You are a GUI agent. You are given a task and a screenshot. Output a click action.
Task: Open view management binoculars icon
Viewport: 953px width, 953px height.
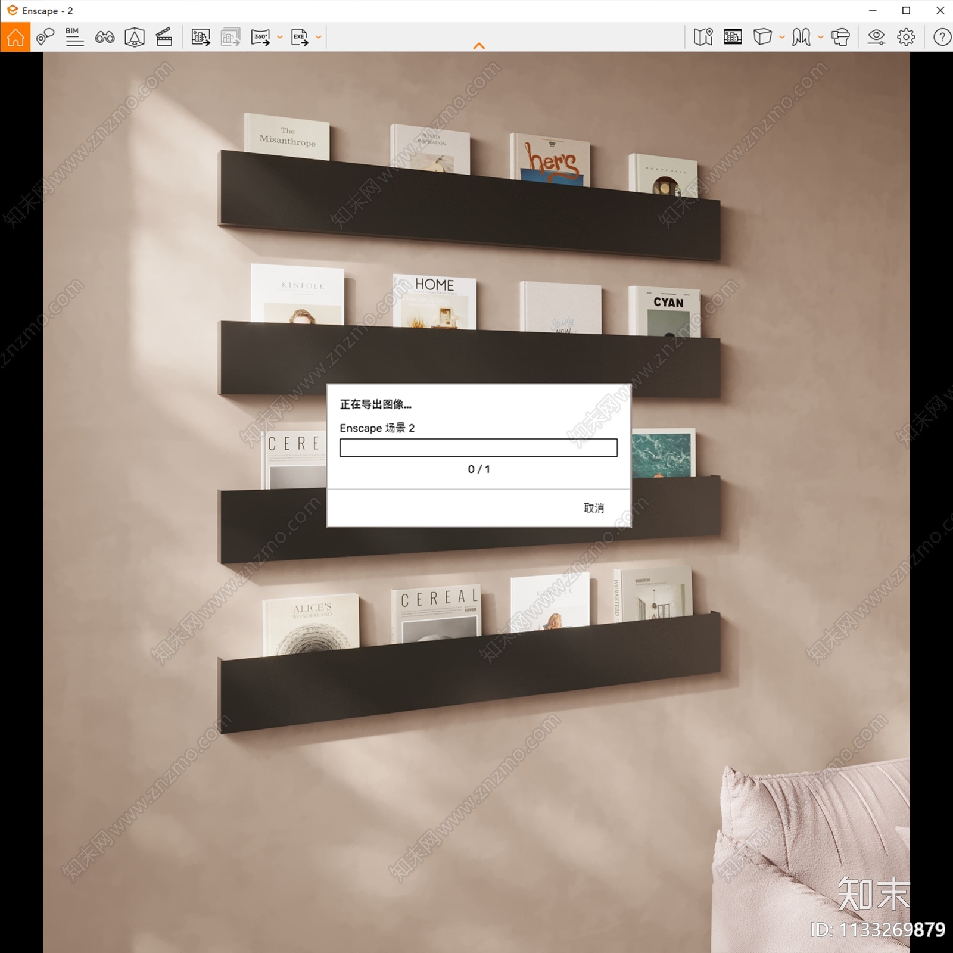(x=105, y=37)
